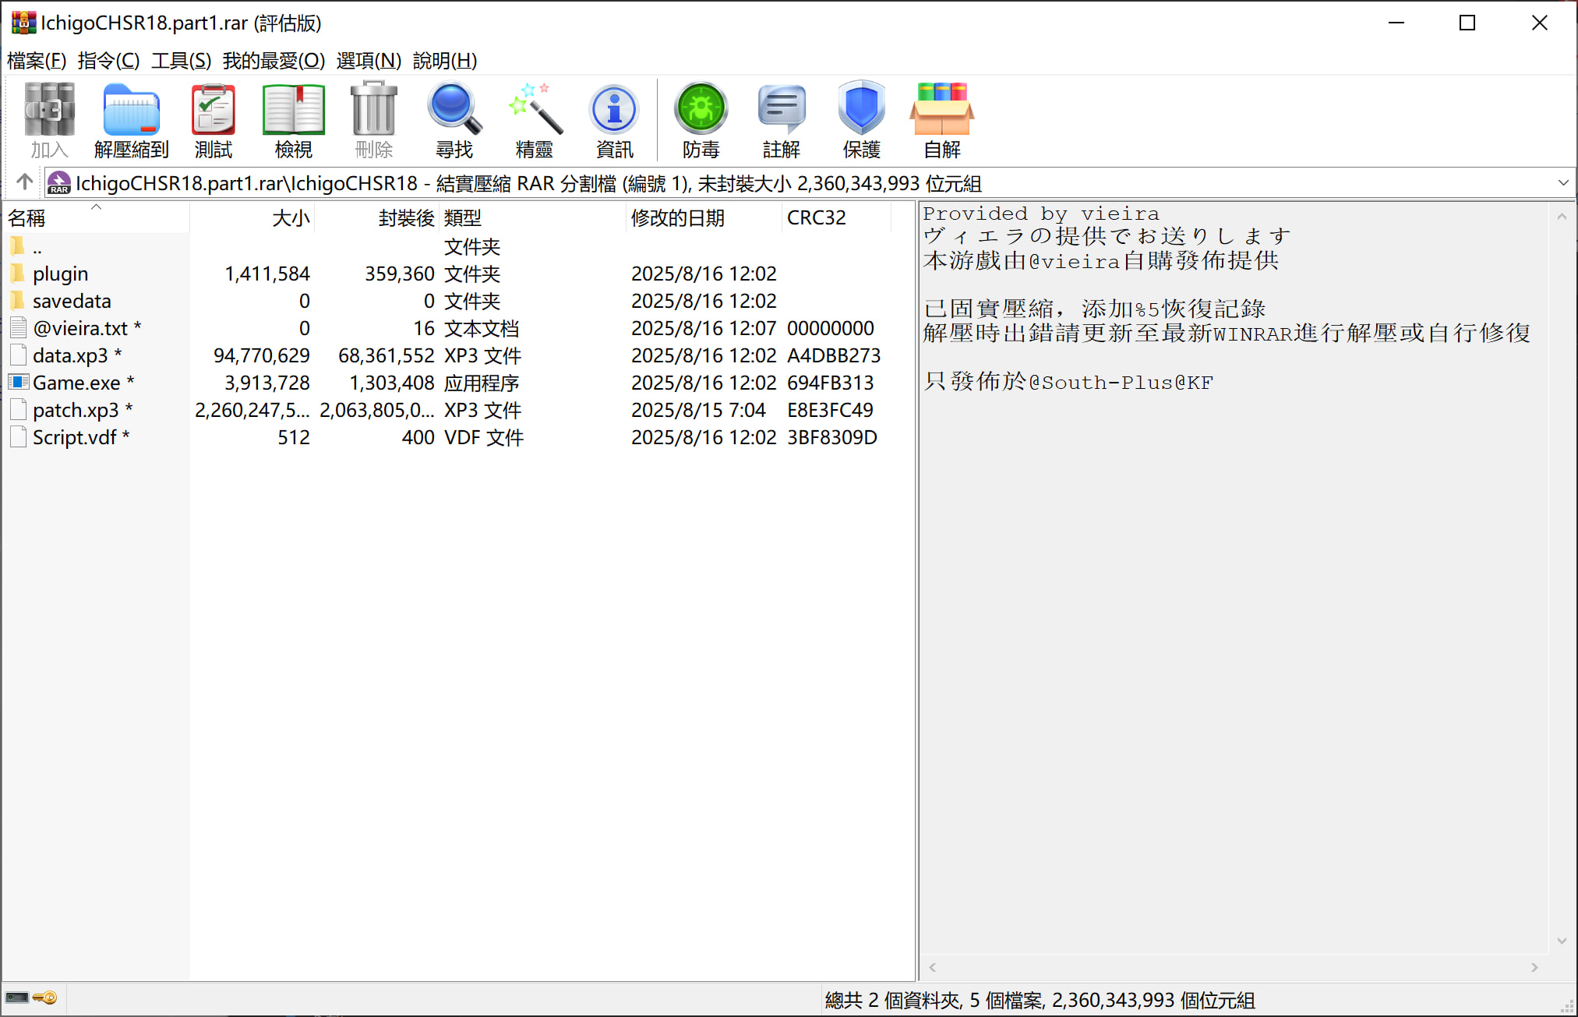Click the password key status bar icon
The width and height of the screenshot is (1578, 1017).
tap(45, 998)
